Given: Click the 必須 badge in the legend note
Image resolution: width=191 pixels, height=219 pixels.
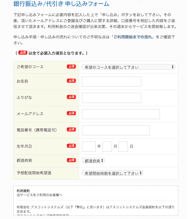Looking at the screenshot, I should click(x=23, y=52).
